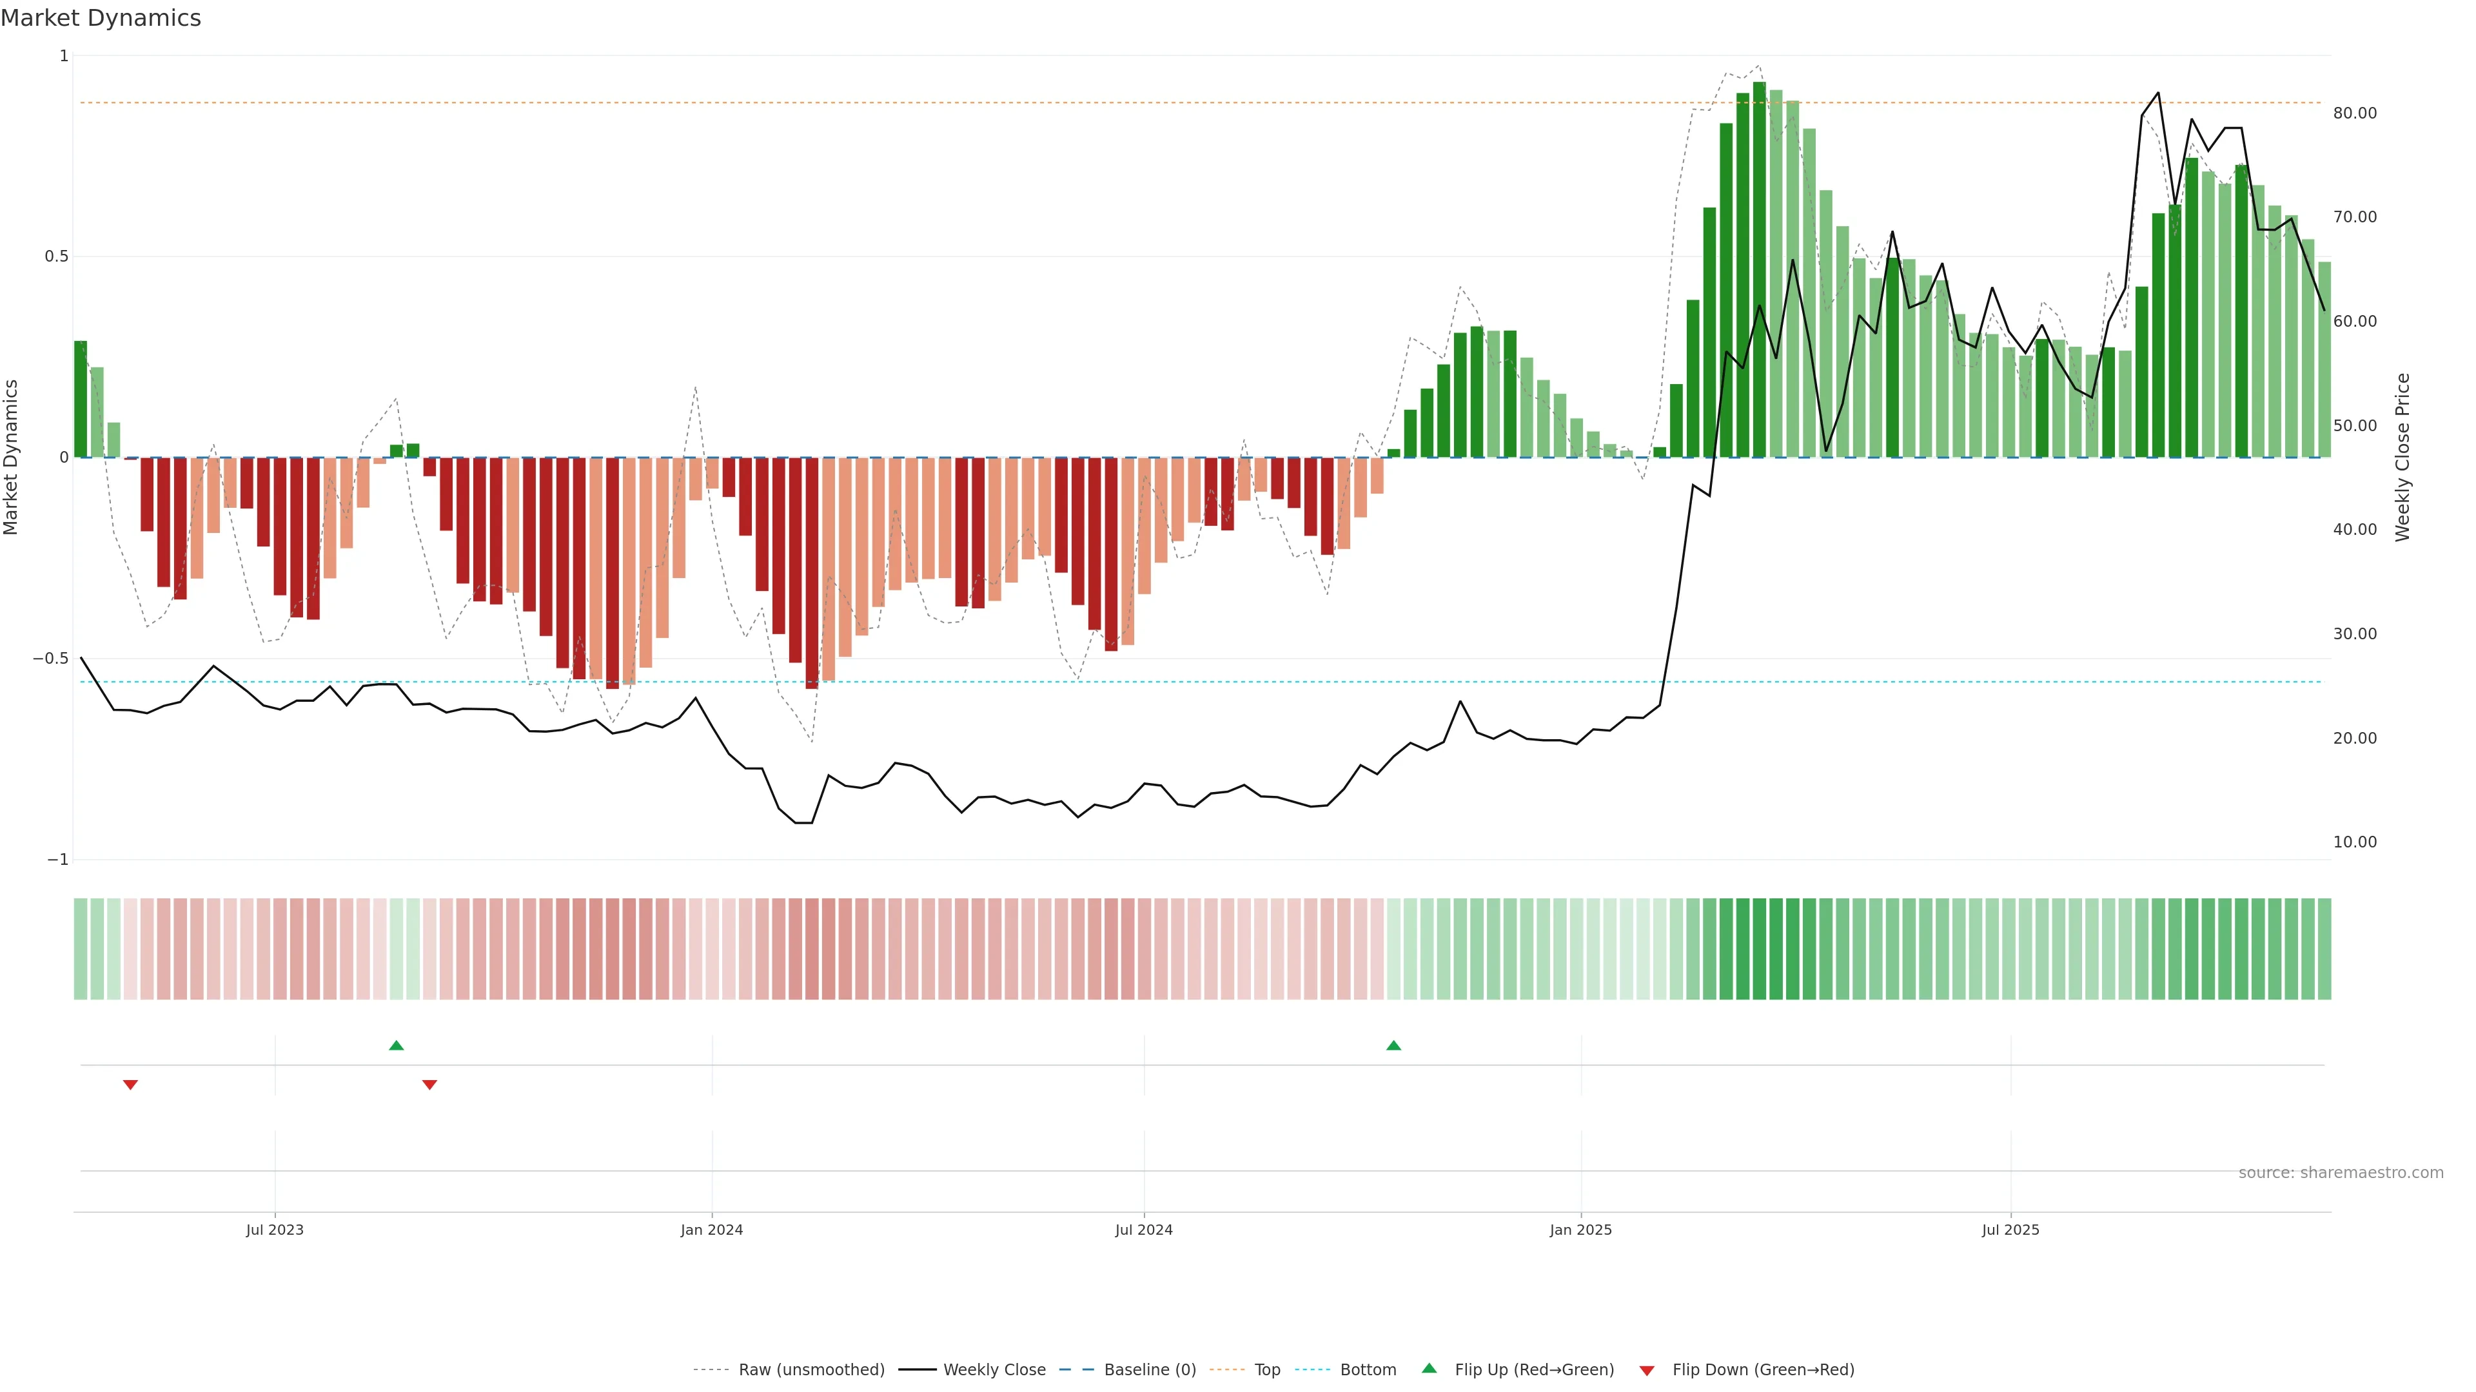Toggle Raw (unsmoothed) legend entry
Image resolution: width=2476 pixels, height=1392 pixels.
pos(811,1370)
